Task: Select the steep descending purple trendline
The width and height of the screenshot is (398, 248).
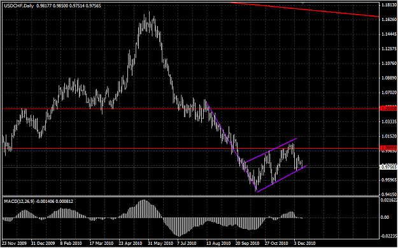Action: coord(232,146)
